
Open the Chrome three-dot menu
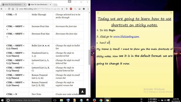(88, 9)
